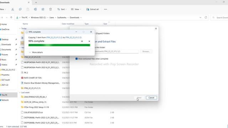Select MLBPS4036A-Prefill-2022-8_01_2023_8_2 file

tap(42, 62)
